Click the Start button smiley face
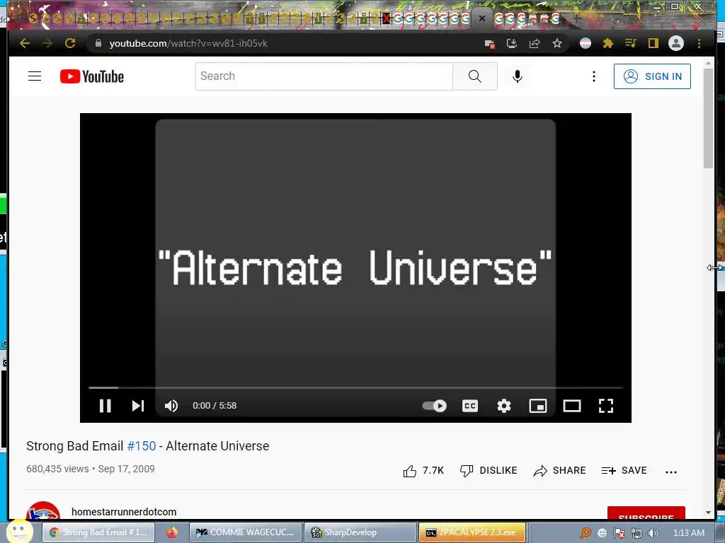The image size is (725, 543). pos(19,532)
